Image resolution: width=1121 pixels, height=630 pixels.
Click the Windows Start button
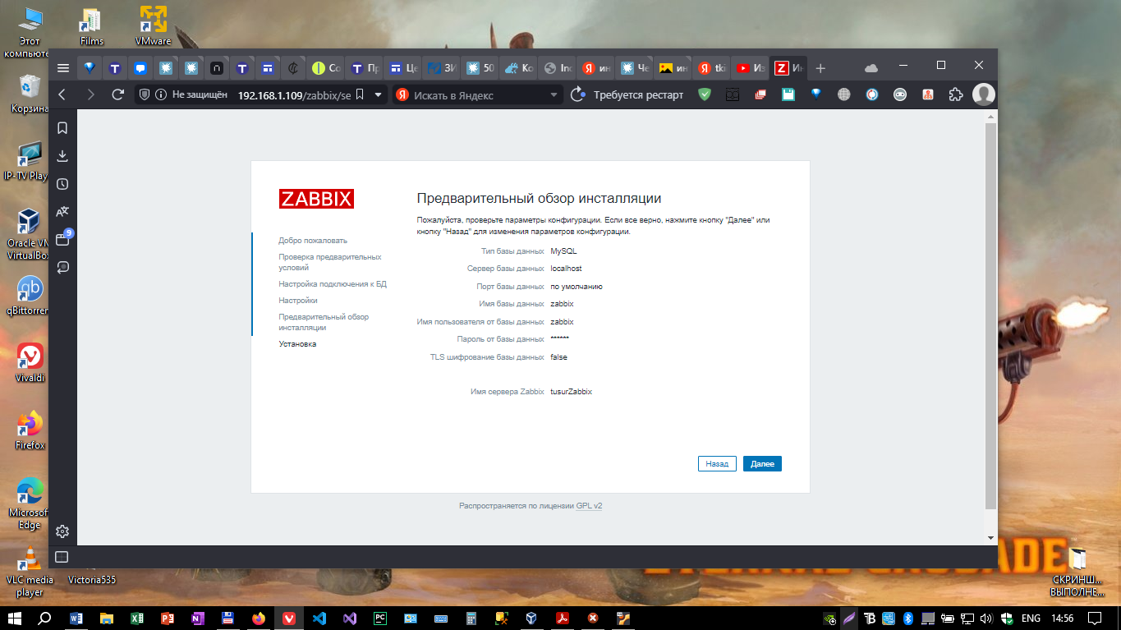pos(14,618)
